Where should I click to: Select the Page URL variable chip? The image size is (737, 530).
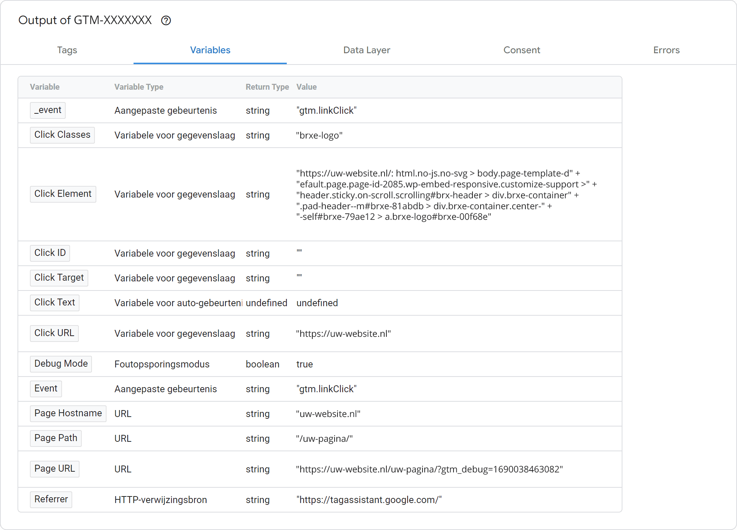55,469
